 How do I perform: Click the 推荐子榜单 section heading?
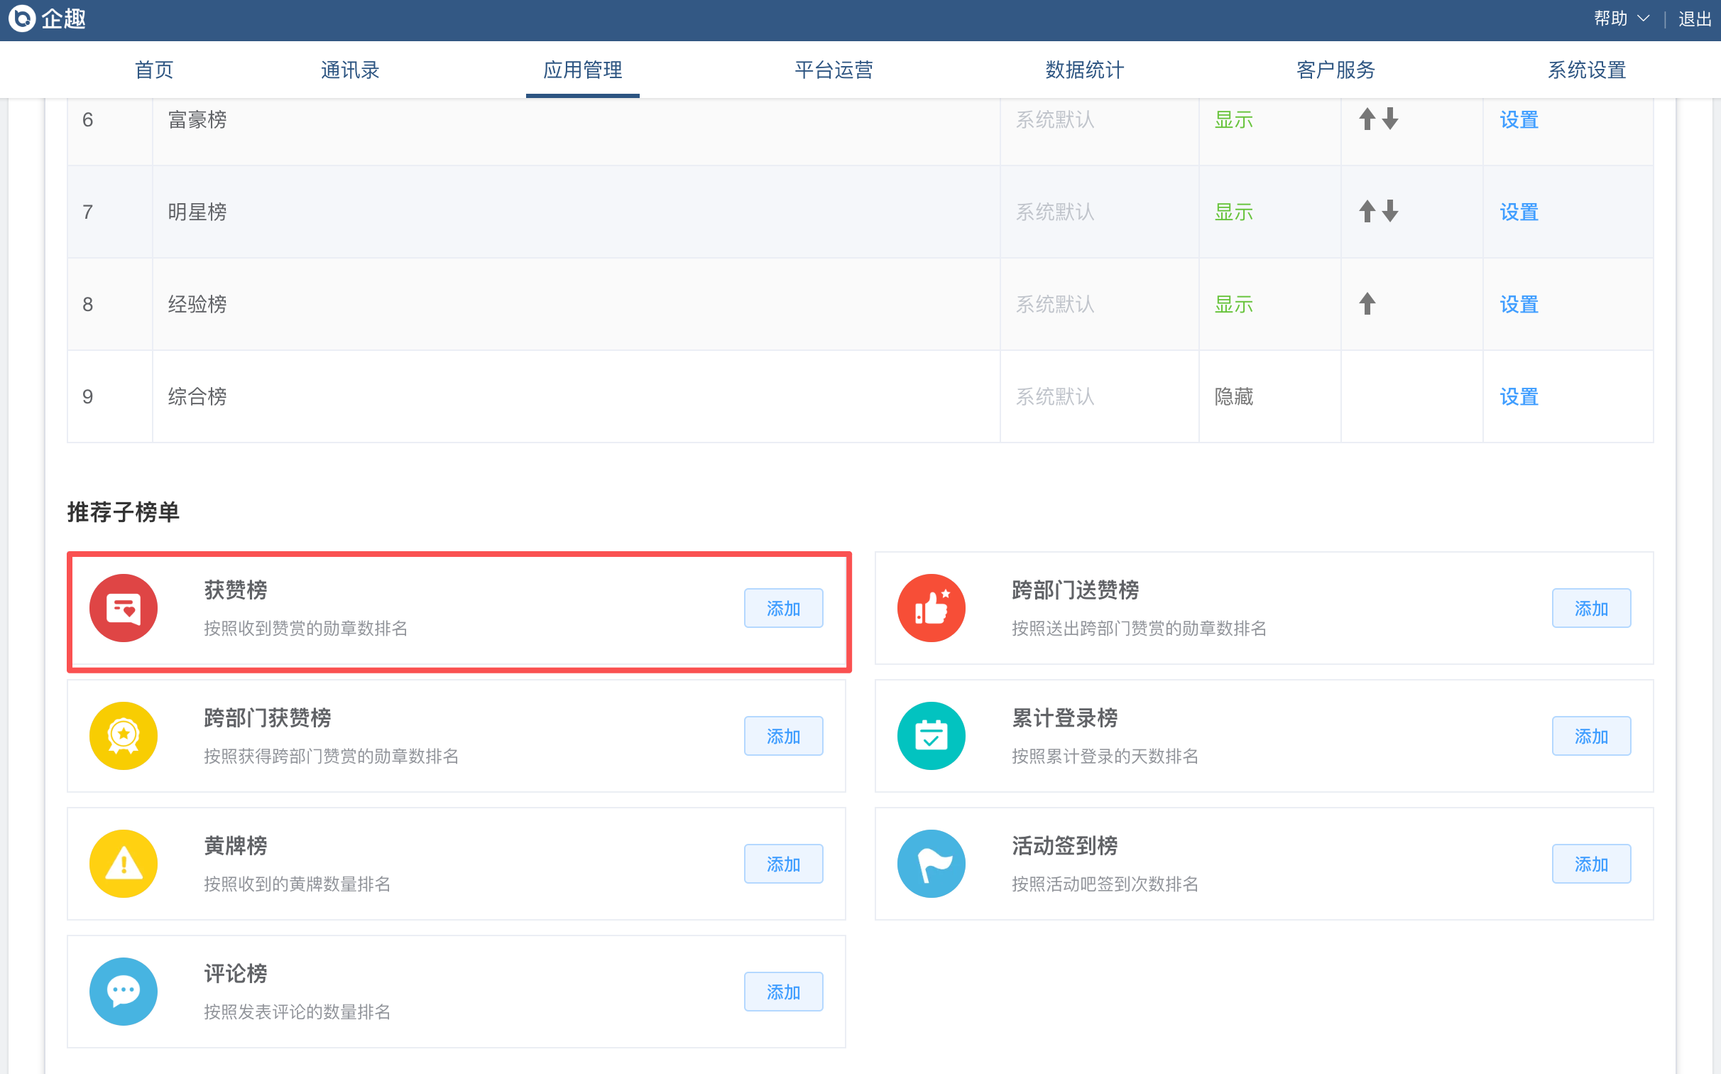[124, 512]
